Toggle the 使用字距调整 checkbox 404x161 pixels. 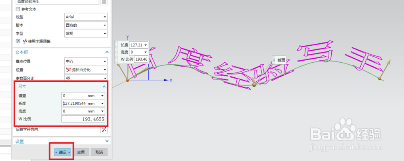pos(17,41)
